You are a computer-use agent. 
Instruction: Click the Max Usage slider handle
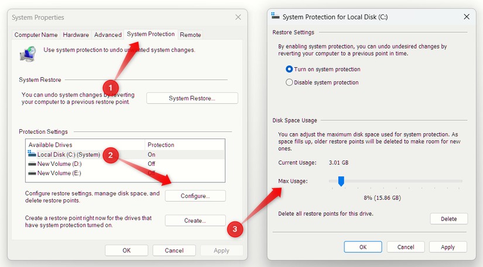coord(341,181)
